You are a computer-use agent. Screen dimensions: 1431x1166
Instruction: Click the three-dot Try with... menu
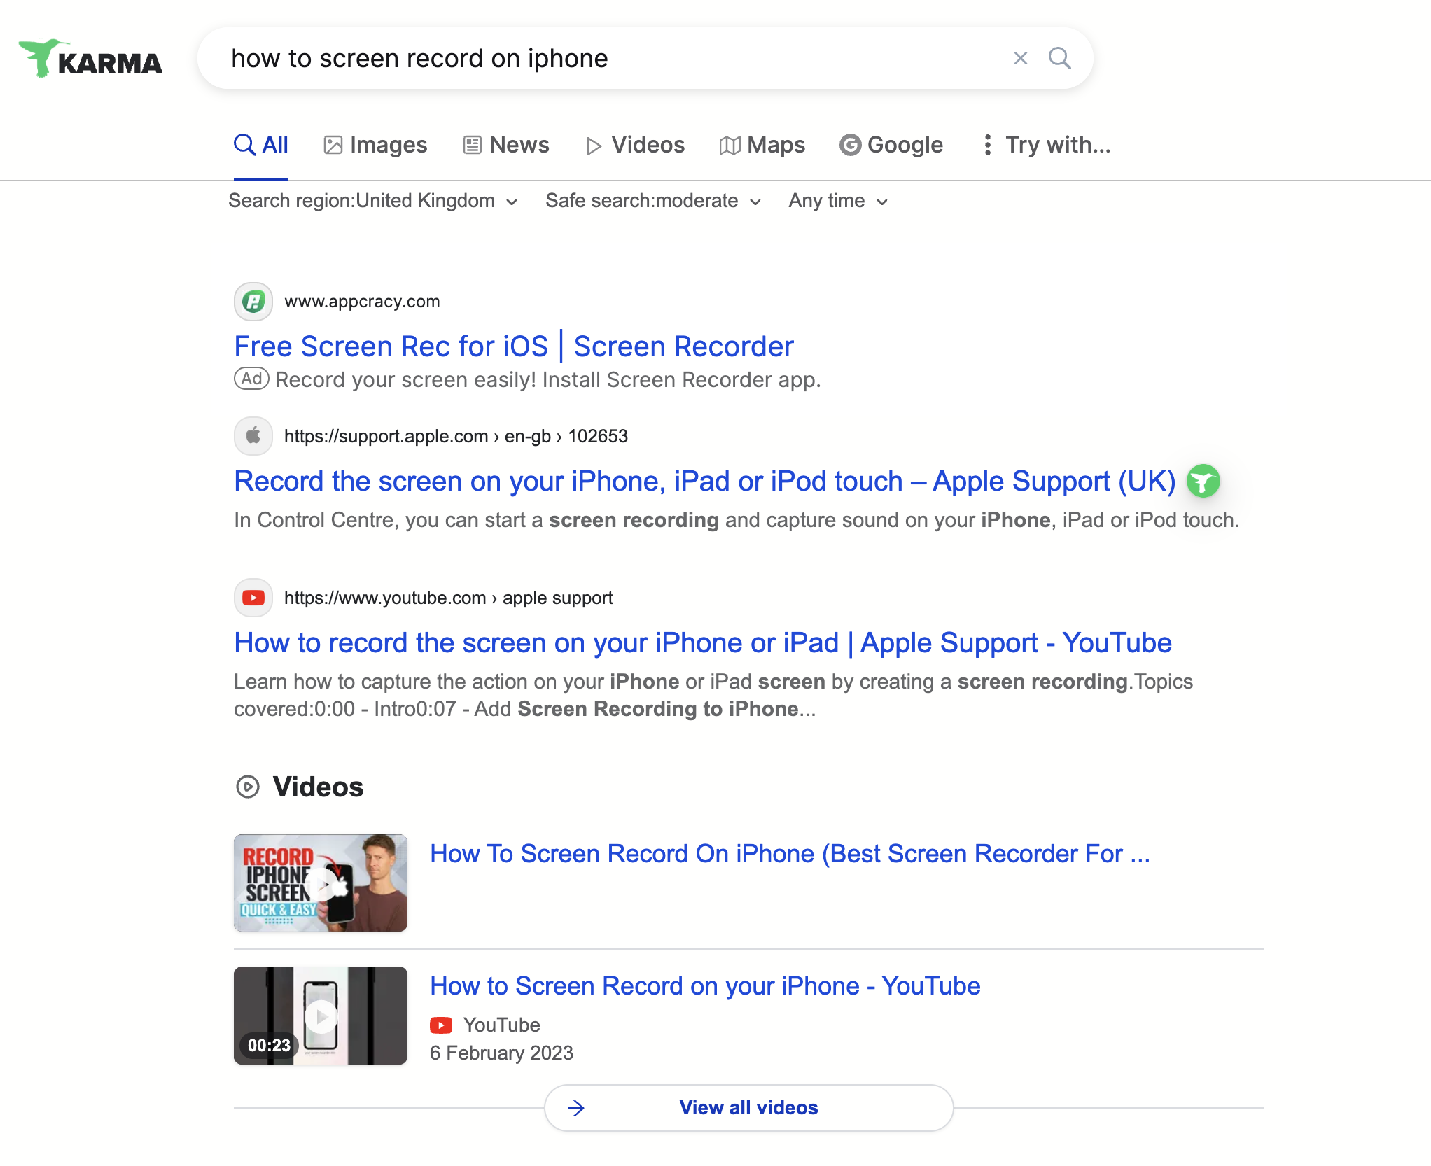pyautogui.click(x=1047, y=145)
